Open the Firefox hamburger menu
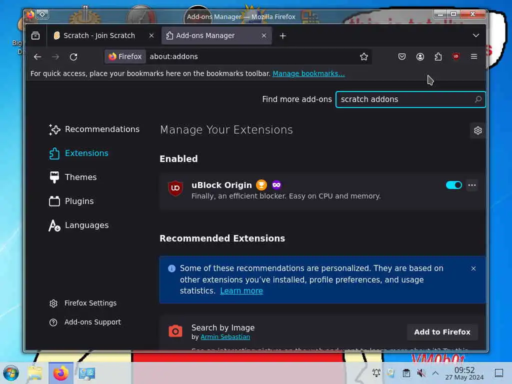 coord(474,56)
